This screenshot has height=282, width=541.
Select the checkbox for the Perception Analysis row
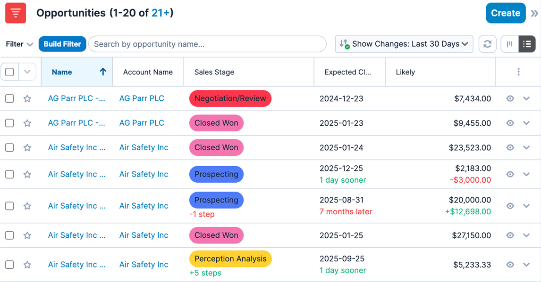coord(9,264)
